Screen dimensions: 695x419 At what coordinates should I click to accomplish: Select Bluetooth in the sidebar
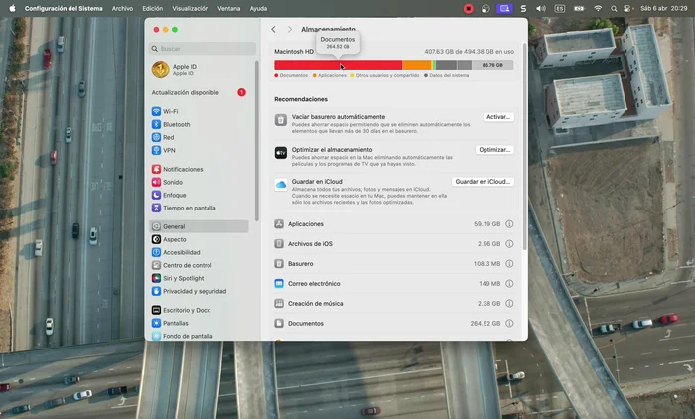176,125
